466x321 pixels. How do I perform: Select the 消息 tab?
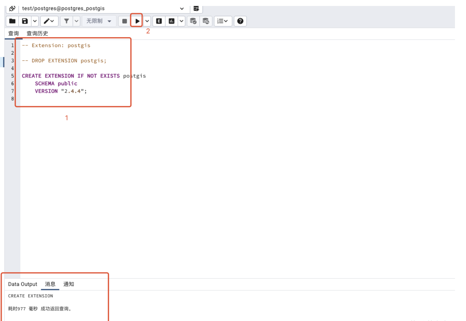(50, 284)
